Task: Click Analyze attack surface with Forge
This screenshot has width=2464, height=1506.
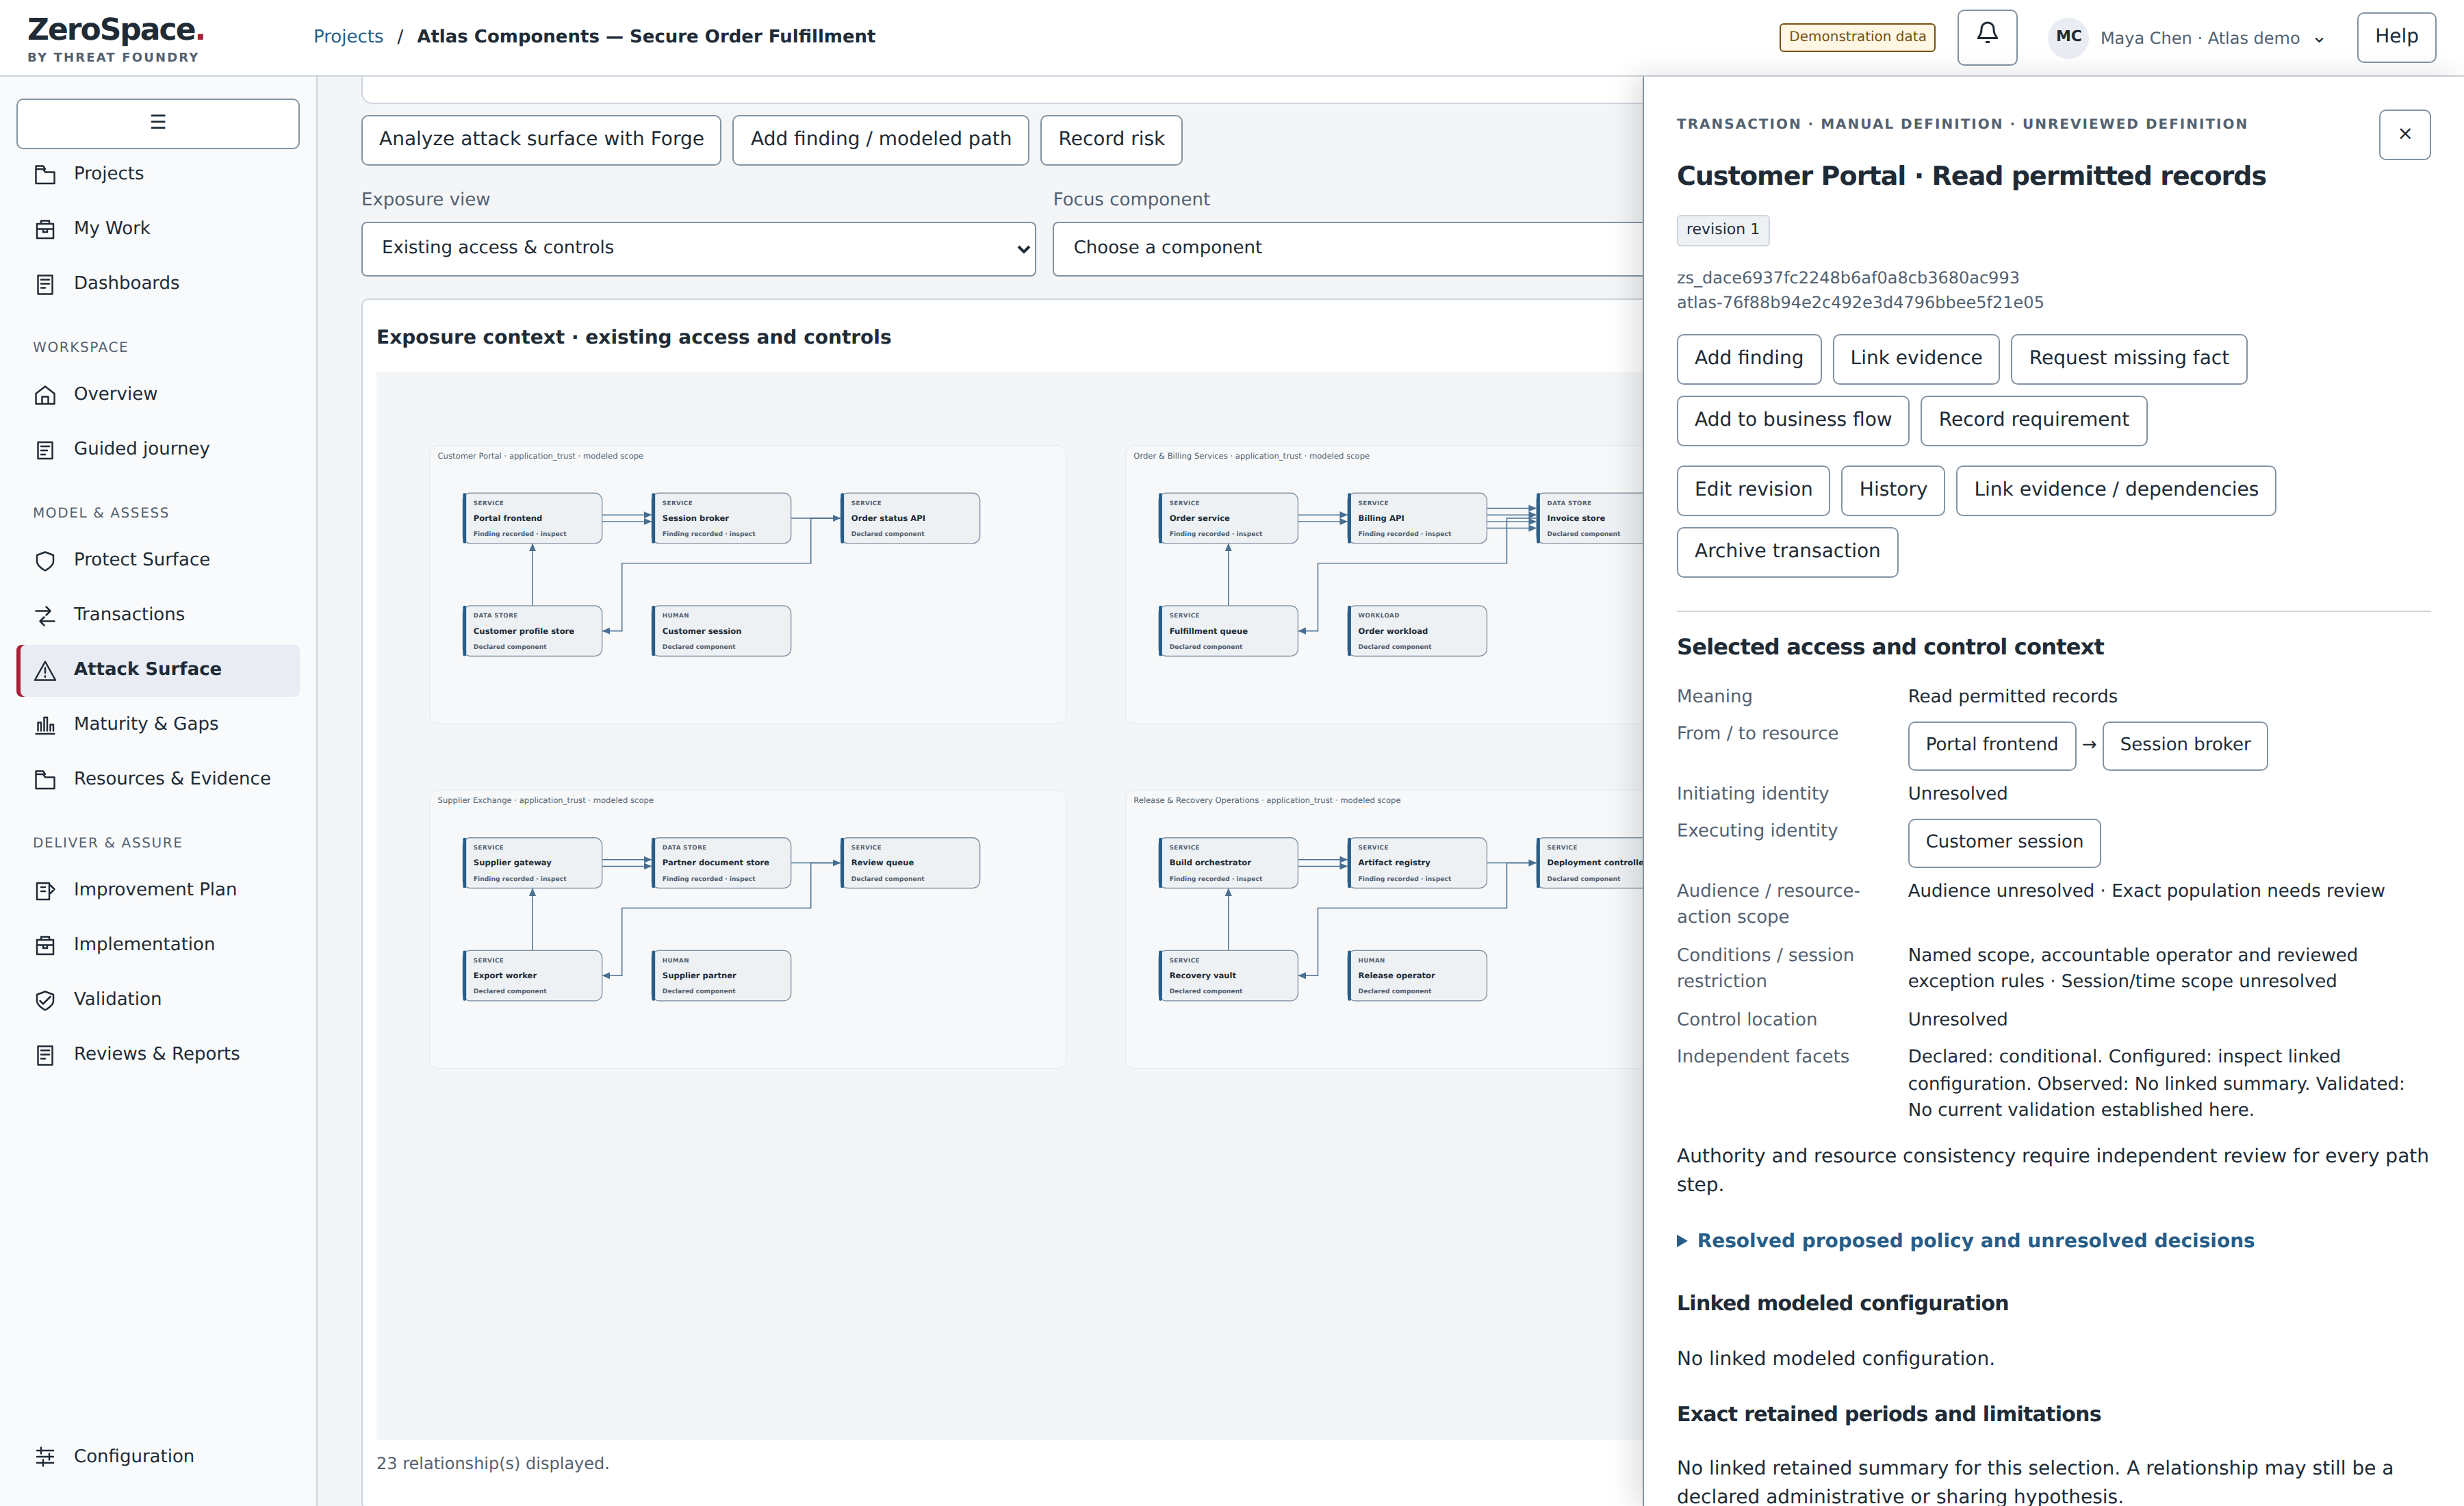Action: [x=541, y=140]
